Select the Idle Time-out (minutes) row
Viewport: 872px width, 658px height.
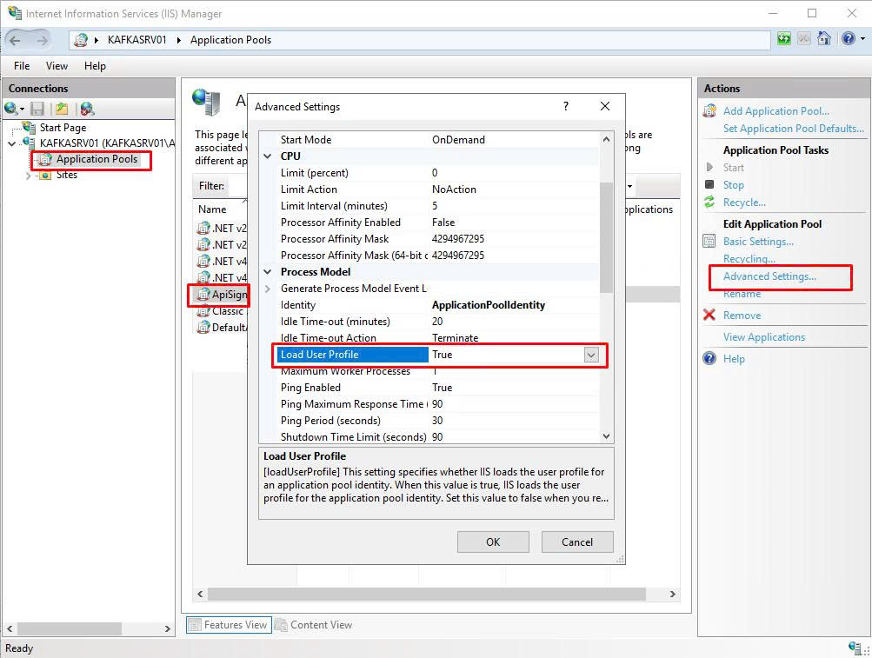click(437, 322)
